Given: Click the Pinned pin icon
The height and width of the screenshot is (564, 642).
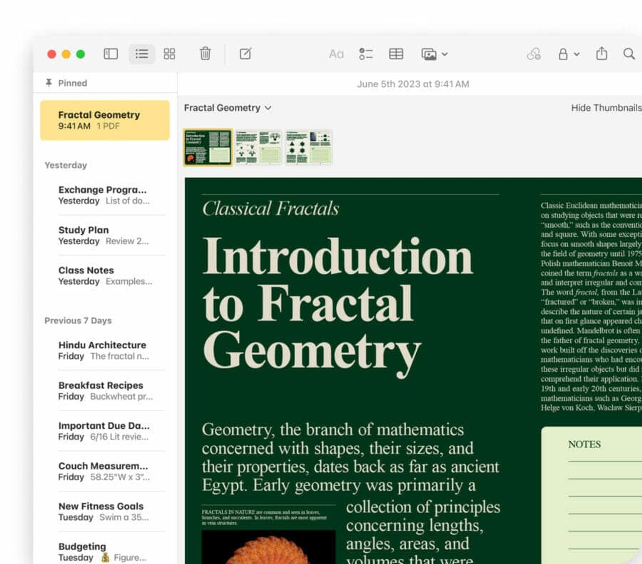Looking at the screenshot, I should tap(49, 83).
